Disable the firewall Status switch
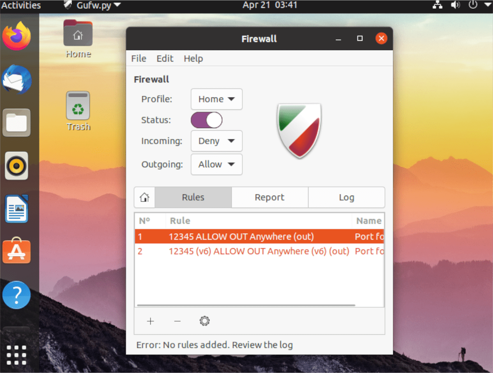Viewport: 493px width, 373px height. tap(206, 120)
